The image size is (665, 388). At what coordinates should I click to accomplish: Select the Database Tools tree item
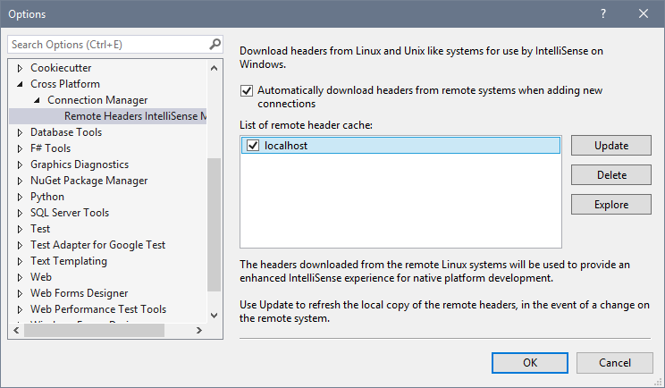point(66,132)
